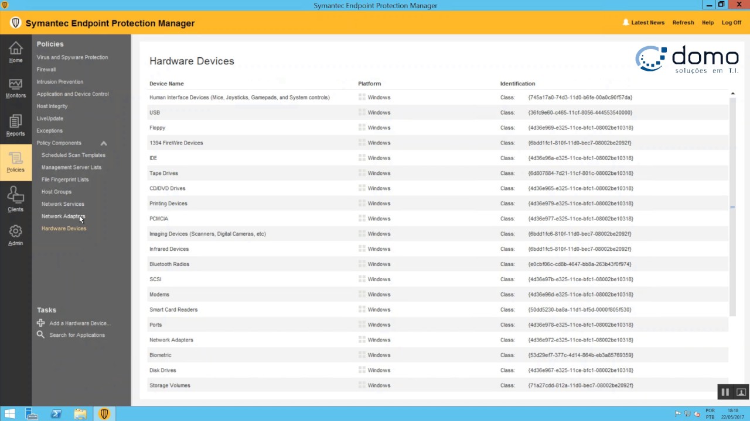This screenshot has width=750, height=421.
Task: Click Windows platform icon in Floppy row
Action: point(362,127)
